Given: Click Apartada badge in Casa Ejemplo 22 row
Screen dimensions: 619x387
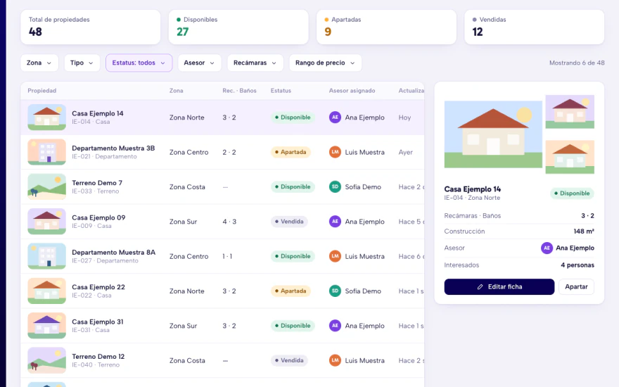Looking at the screenshot, I should (291, 291).
